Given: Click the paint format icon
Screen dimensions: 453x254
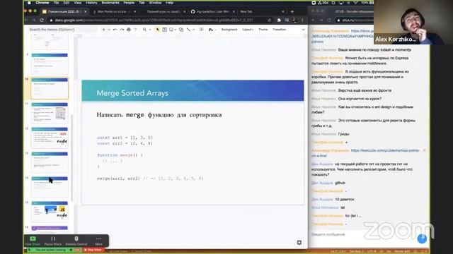Looking at the screenshot, I should [135, 30].
